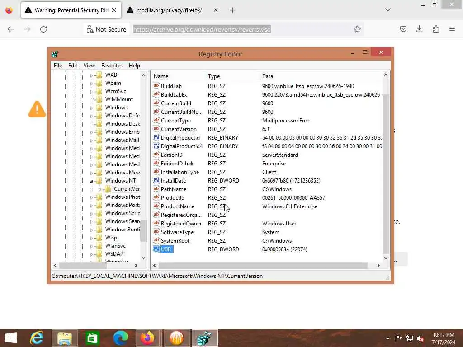Click the Firefox back arrow button
The width and height of the screenshot is (463, 347).
coord(11,29)
